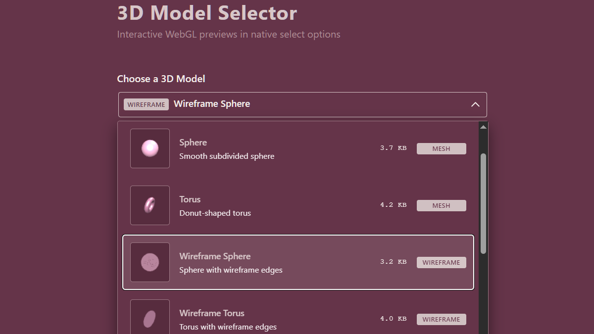Viewport: 594px width, 334px height.
Task: Click the MESH badge on Torus row
Action: point(442,205)
